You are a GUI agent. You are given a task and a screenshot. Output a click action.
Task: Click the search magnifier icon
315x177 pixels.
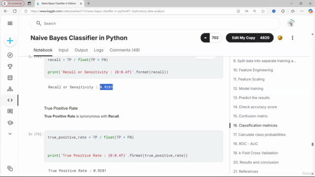coord(38,24)
